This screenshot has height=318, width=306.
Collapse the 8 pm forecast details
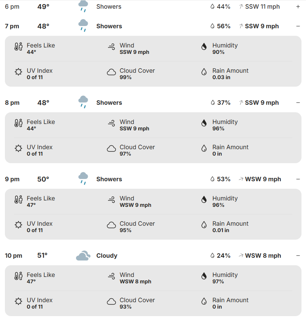click(x=298, y=103)
